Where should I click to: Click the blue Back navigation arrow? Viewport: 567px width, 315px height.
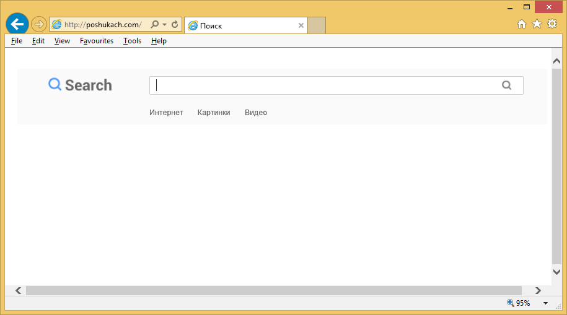[17, 24]
